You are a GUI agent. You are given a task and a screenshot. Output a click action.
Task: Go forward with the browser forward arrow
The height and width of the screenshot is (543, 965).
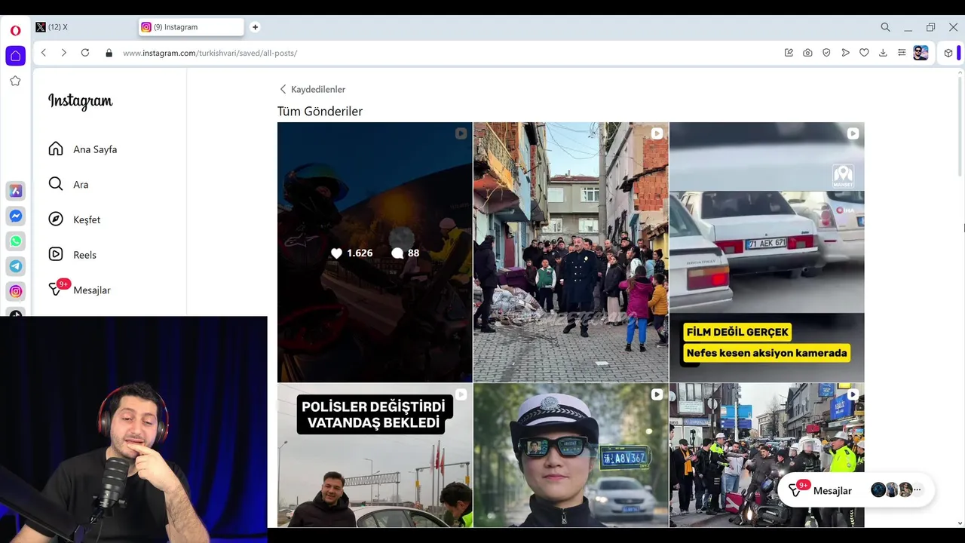64,53
